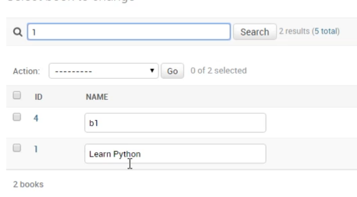Click the 0 of 2 selected counter
This screenshot has width=357, height=197.
click(x=219, y=71)
